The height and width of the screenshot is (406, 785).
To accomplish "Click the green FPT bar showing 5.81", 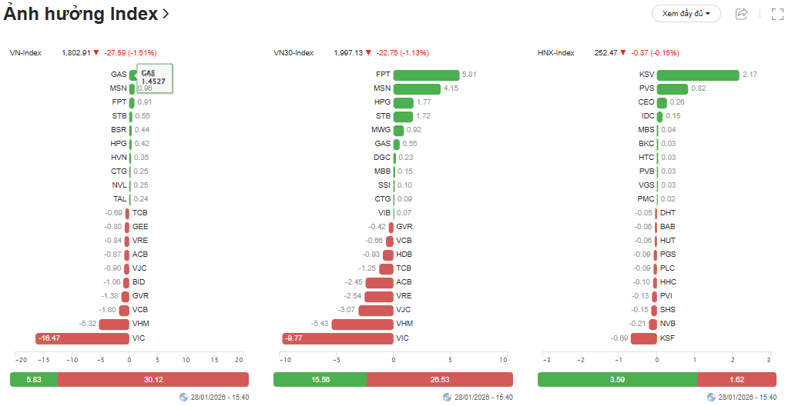I will (426, 75).
